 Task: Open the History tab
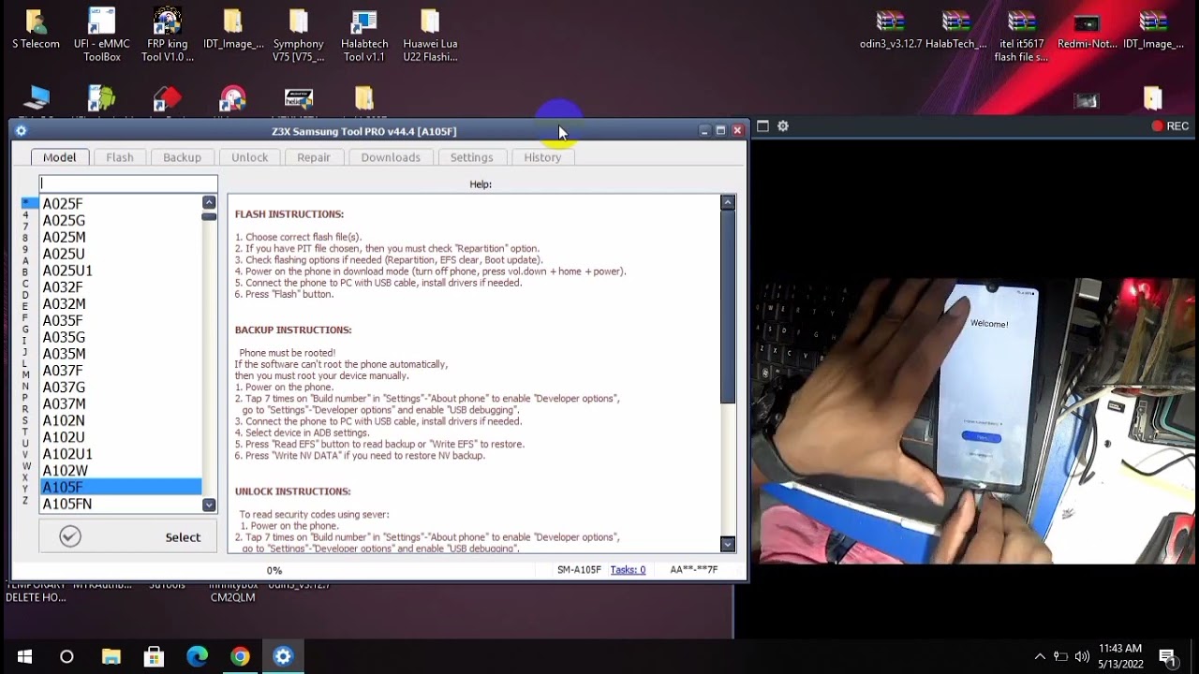[x=542, y=157]
